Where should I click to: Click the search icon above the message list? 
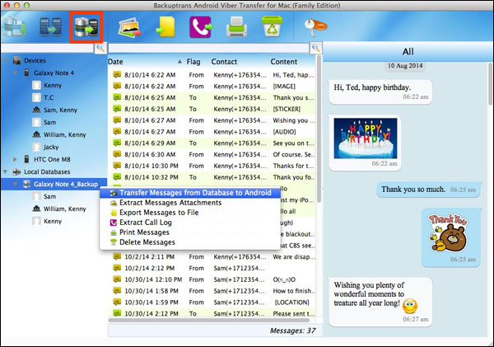(316, 48)
